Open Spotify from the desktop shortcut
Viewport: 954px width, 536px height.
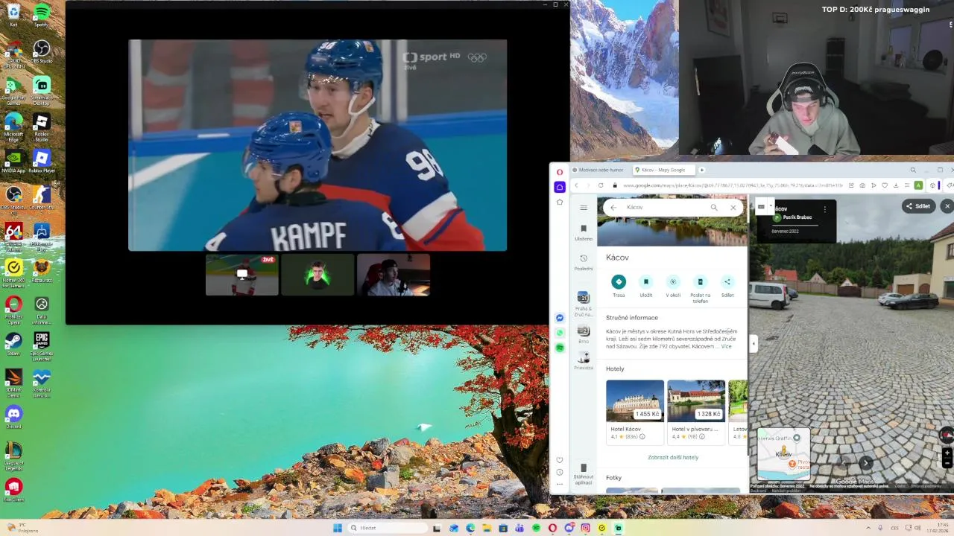[42, 15]
